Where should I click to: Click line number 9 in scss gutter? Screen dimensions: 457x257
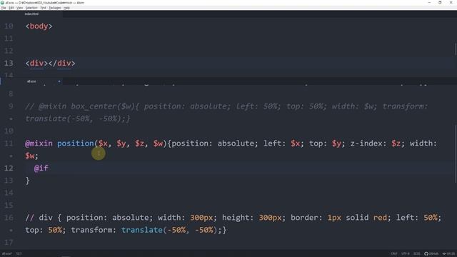click(11, 106)
